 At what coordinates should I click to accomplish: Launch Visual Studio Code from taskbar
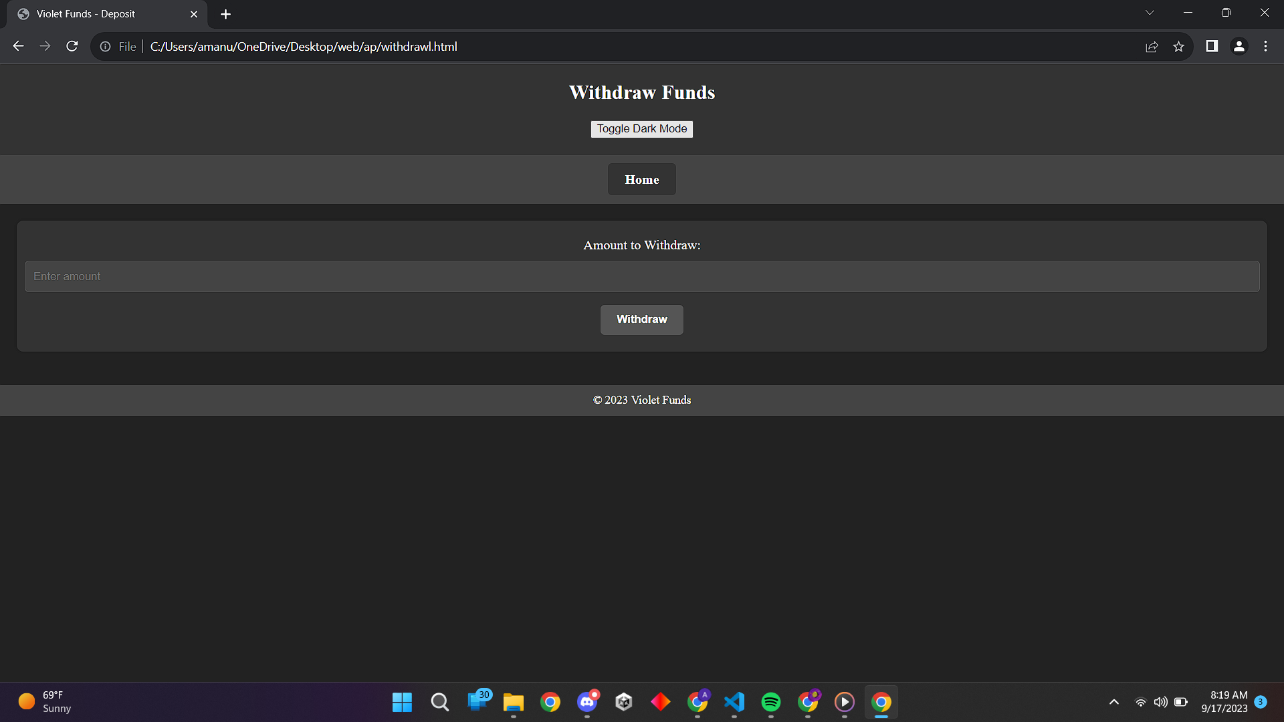point(734,702)
